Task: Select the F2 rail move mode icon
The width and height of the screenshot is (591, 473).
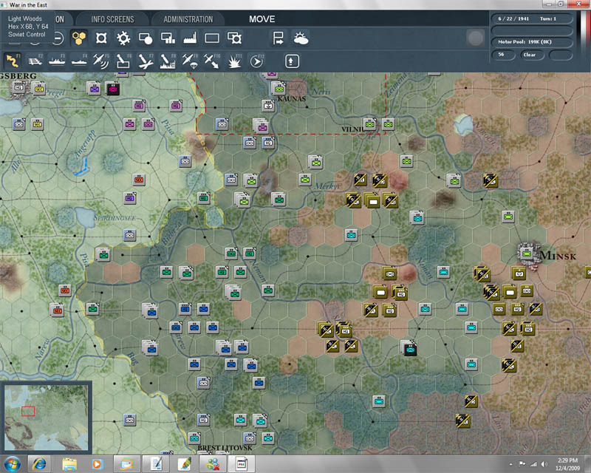Action: (x=35, y=61)
